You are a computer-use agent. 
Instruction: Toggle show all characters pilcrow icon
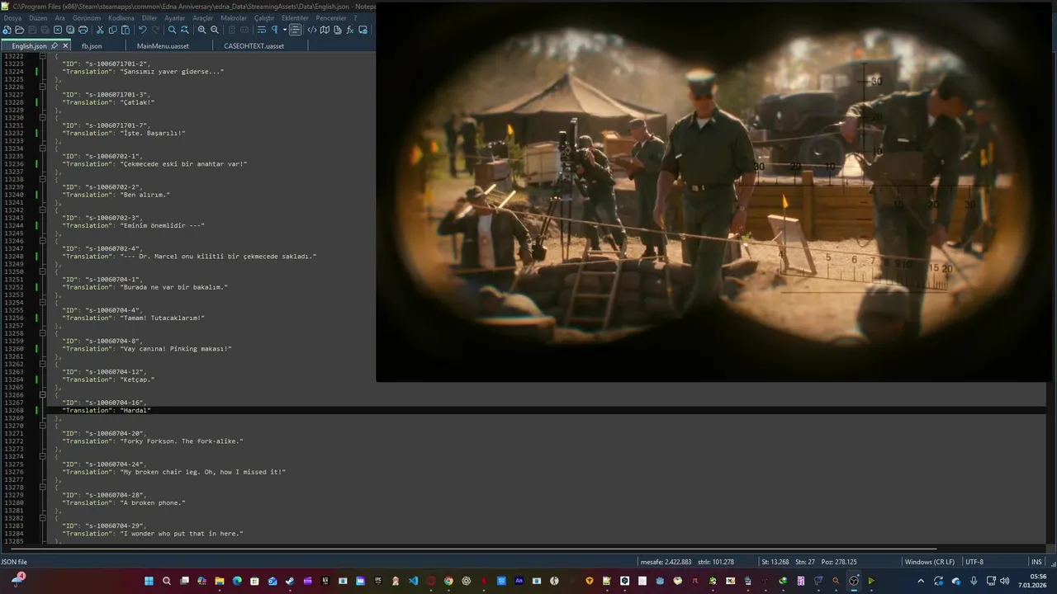(x=274, y=30)
